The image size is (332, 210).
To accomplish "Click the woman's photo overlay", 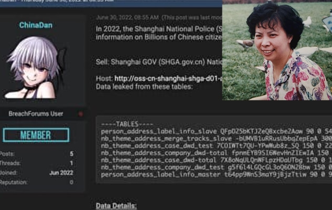I will (277, 50).
